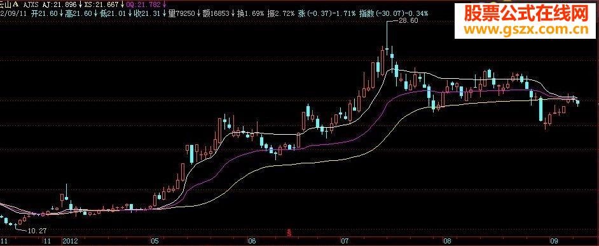This screenshot has width=599, height=246.
Task: Click the 08 month label on time axis
Action: pyautogui.click(x=446, y=242)
